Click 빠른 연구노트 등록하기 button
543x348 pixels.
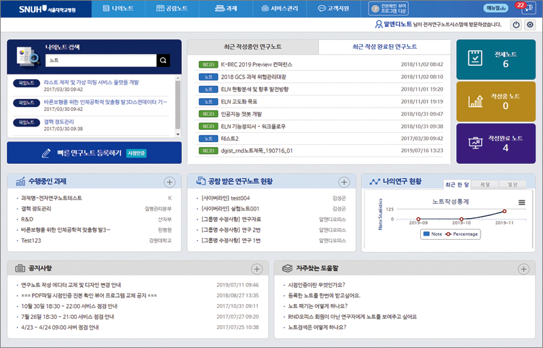pos(94,153)
